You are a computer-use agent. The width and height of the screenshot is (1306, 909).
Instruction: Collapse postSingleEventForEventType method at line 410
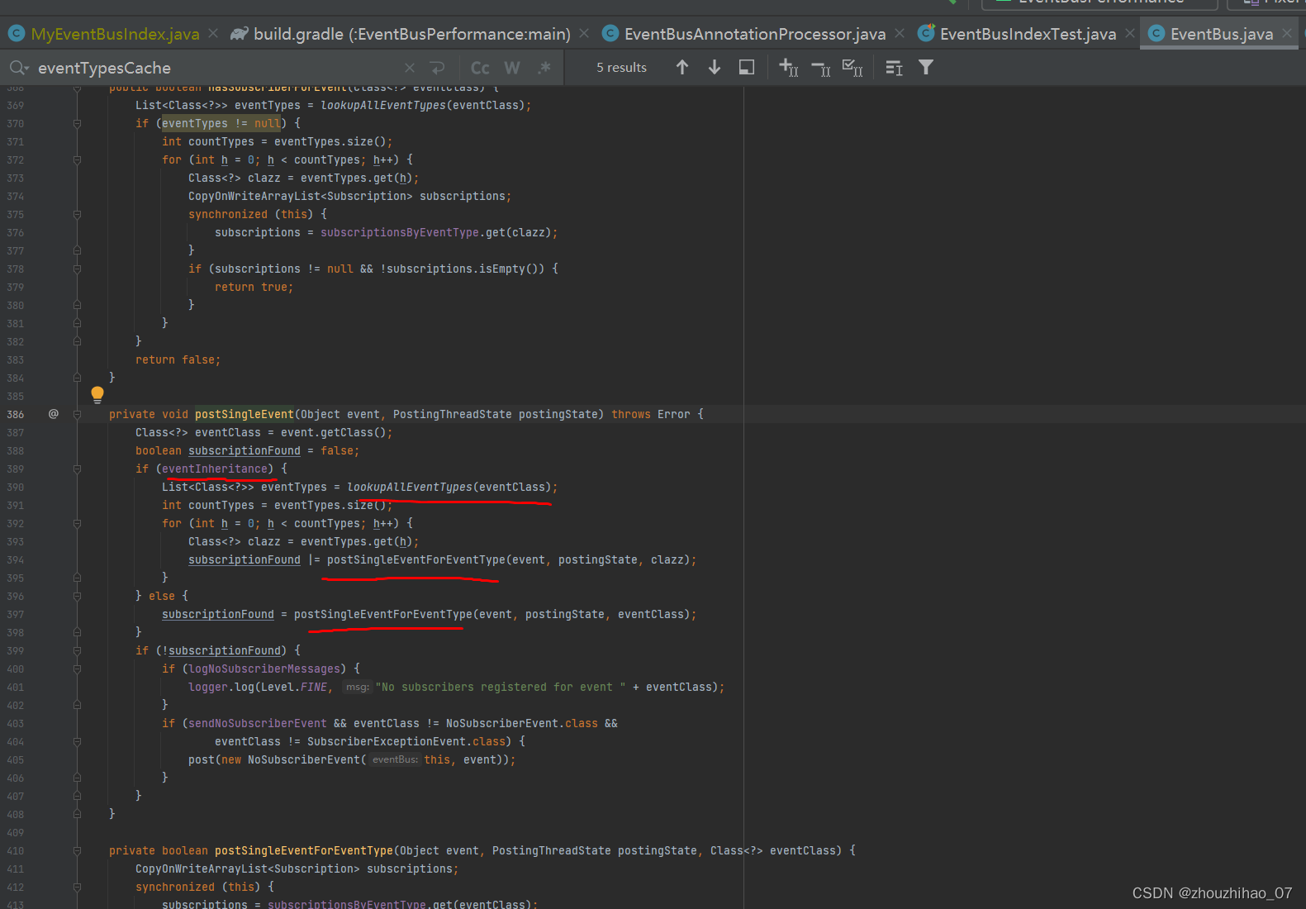(77, 850)
